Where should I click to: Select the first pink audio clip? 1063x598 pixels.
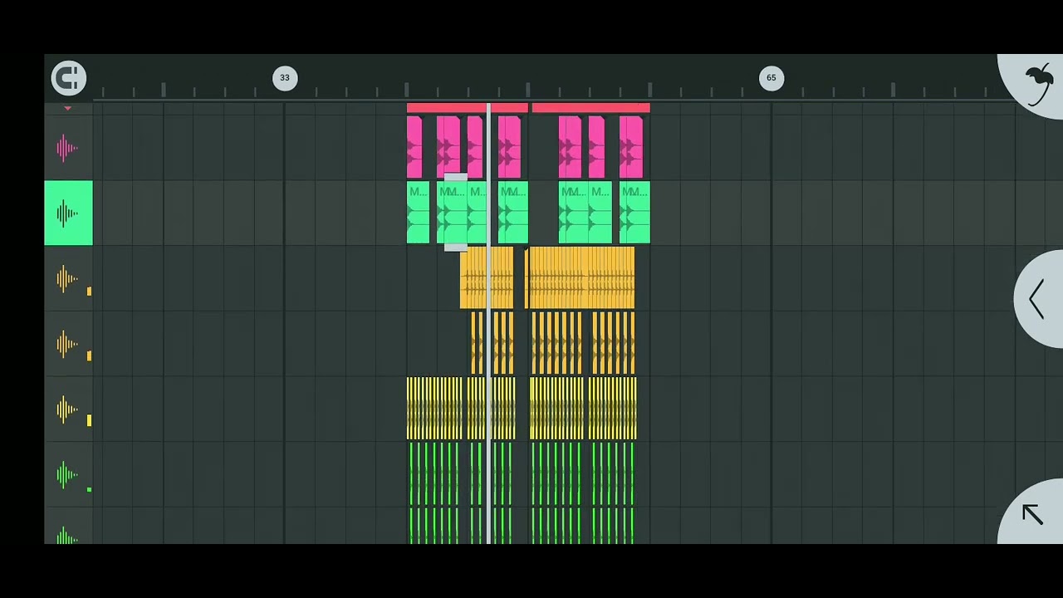point(414,147)
